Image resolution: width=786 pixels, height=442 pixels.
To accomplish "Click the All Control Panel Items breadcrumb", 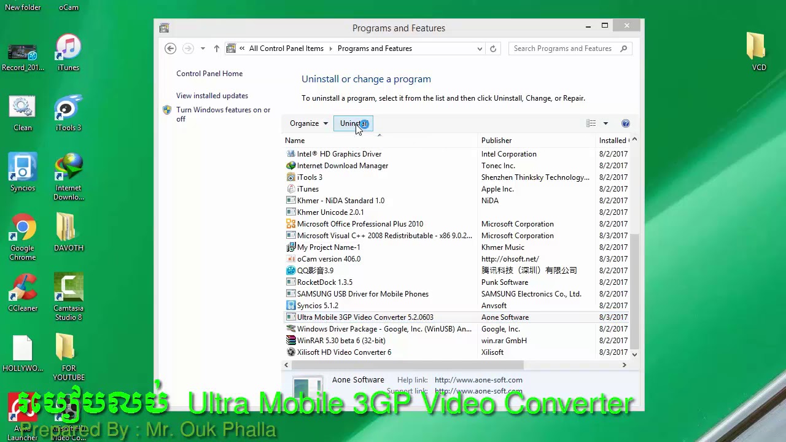I will 286,48.
